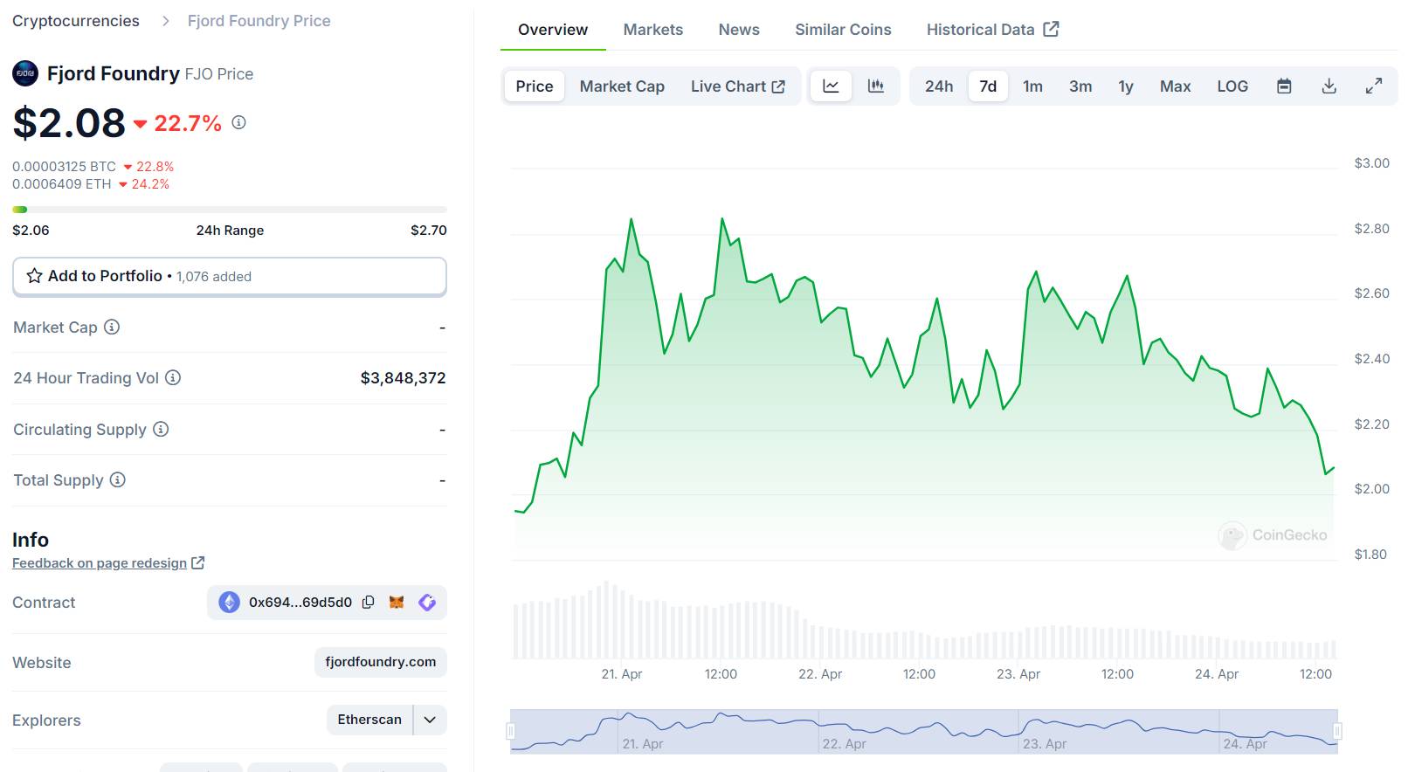Open the News tab
Viewport: 1415px width, 772px height.
tap(739, 30)
